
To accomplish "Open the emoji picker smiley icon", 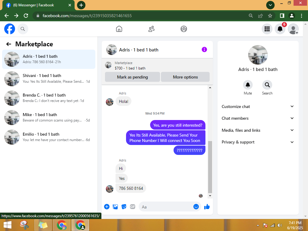I will (x=196, y=207).
